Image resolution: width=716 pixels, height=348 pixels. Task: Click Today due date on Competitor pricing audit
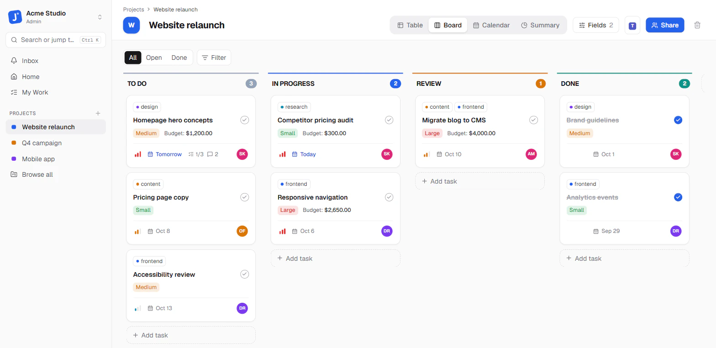click(304, 154)
